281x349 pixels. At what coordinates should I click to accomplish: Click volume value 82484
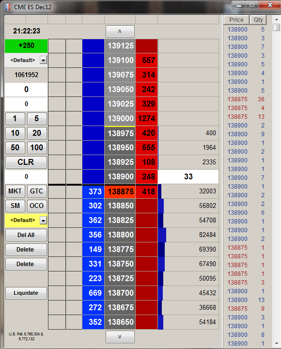pos(207,235)
